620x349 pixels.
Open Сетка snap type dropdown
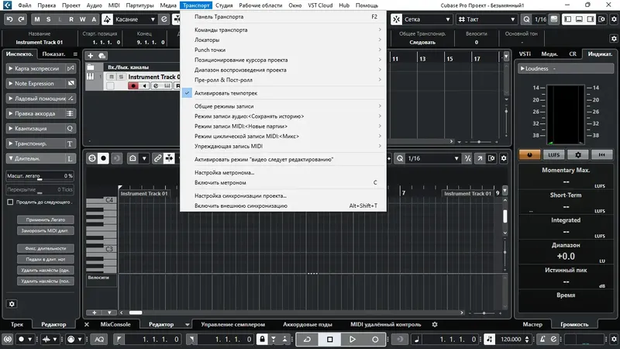(427, 19)
